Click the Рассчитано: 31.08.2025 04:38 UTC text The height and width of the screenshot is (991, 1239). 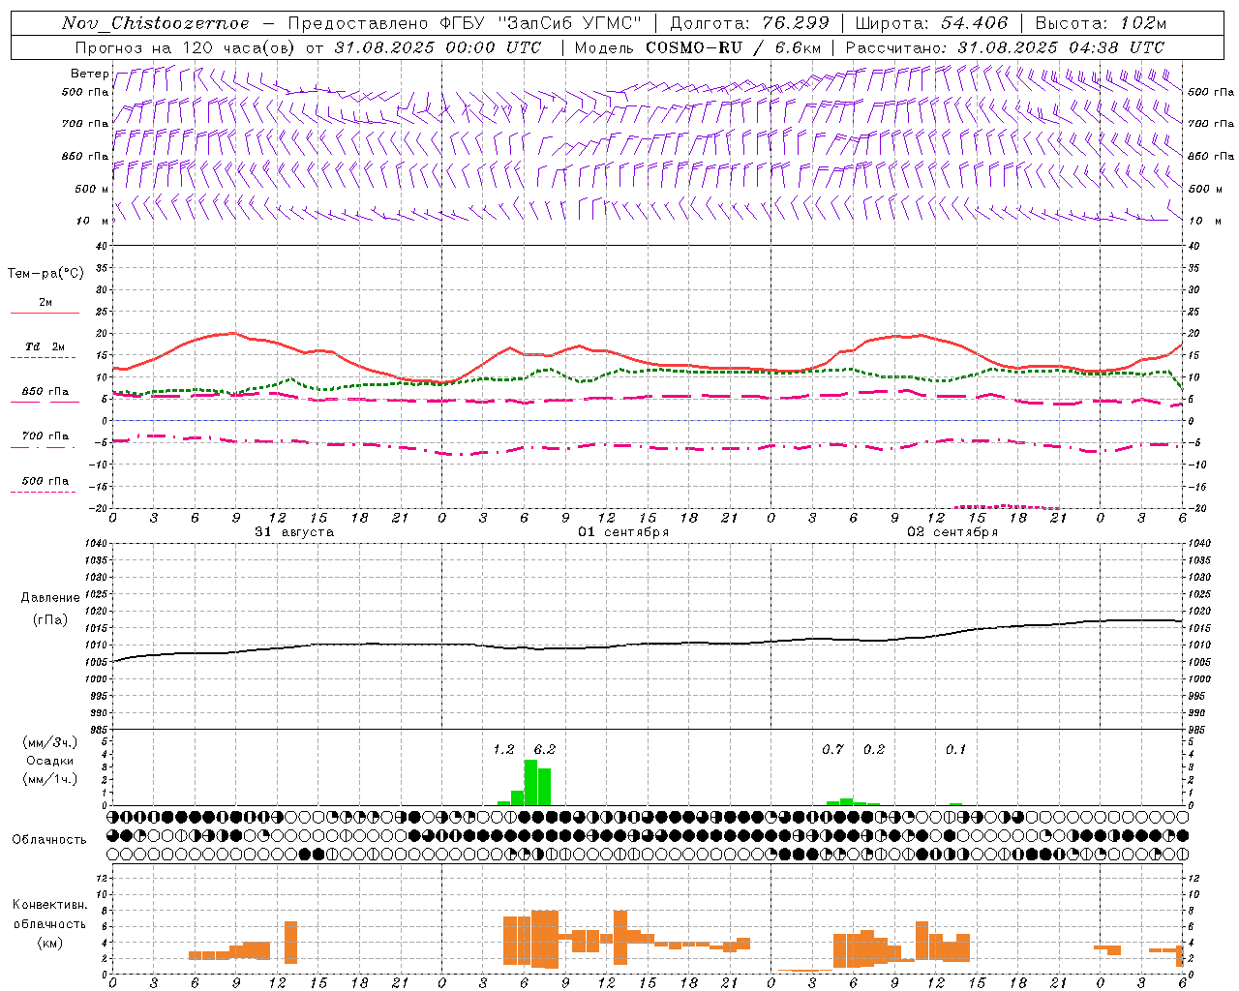[1005, 47]
